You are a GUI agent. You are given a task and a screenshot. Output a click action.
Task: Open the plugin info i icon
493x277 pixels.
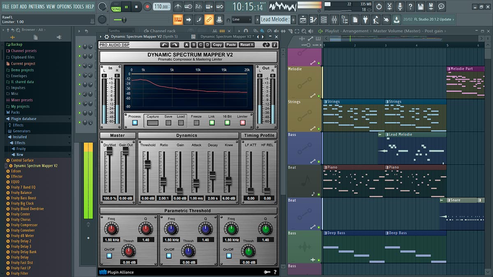point(274,45)
